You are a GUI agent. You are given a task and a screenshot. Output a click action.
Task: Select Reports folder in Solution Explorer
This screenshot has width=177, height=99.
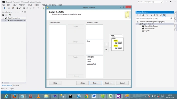tap(147, 31)
